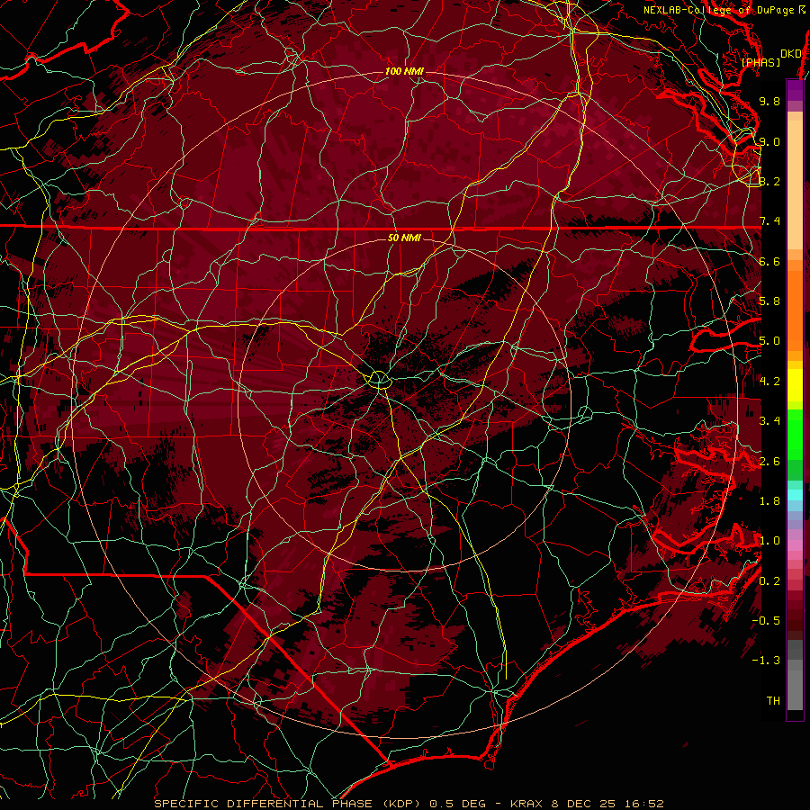Click the -1.3 value on the color scale

coord(766,661)
